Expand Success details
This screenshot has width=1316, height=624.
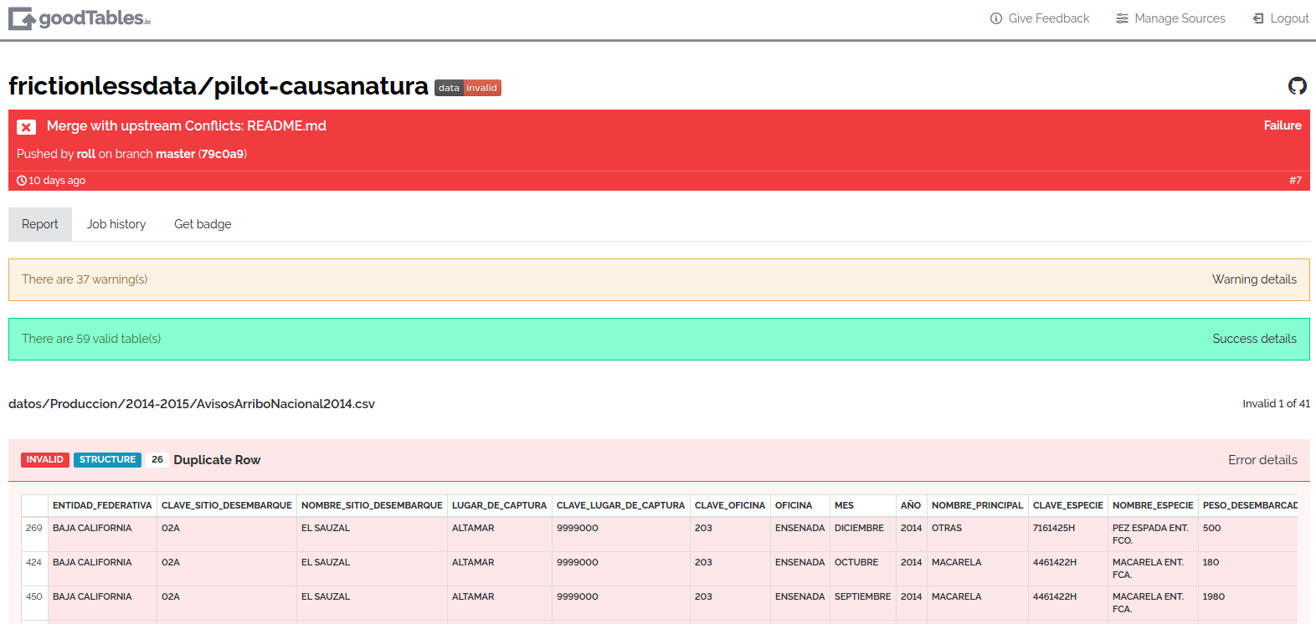(1254, 339)
